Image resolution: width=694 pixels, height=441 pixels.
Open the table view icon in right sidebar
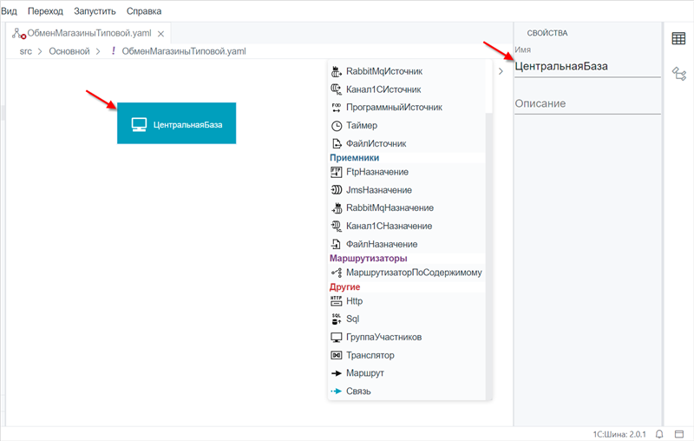tap(678, 38)
